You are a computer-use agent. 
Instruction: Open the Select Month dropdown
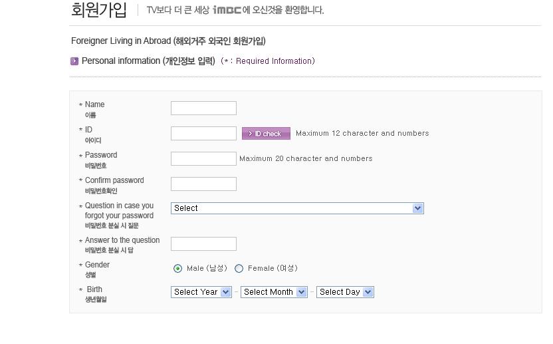click(x=274, y=292)
